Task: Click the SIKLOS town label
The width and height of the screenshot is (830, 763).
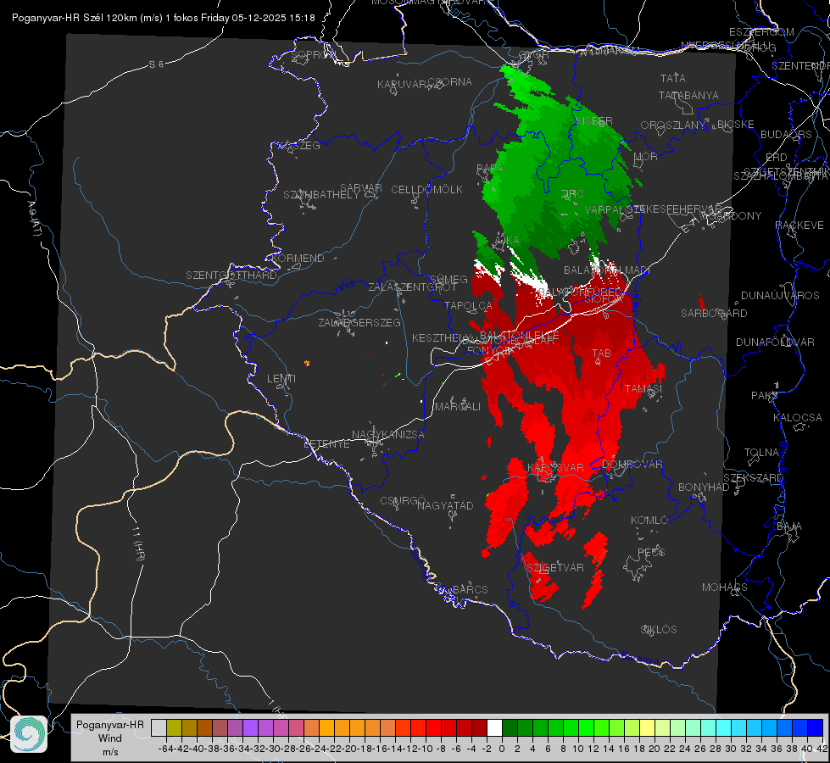Action: point(659,630)
